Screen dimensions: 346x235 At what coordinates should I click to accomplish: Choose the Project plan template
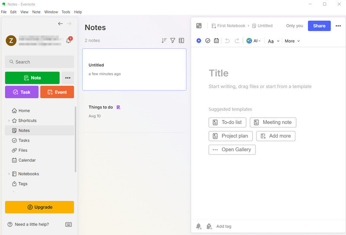[x=231, y=136]
